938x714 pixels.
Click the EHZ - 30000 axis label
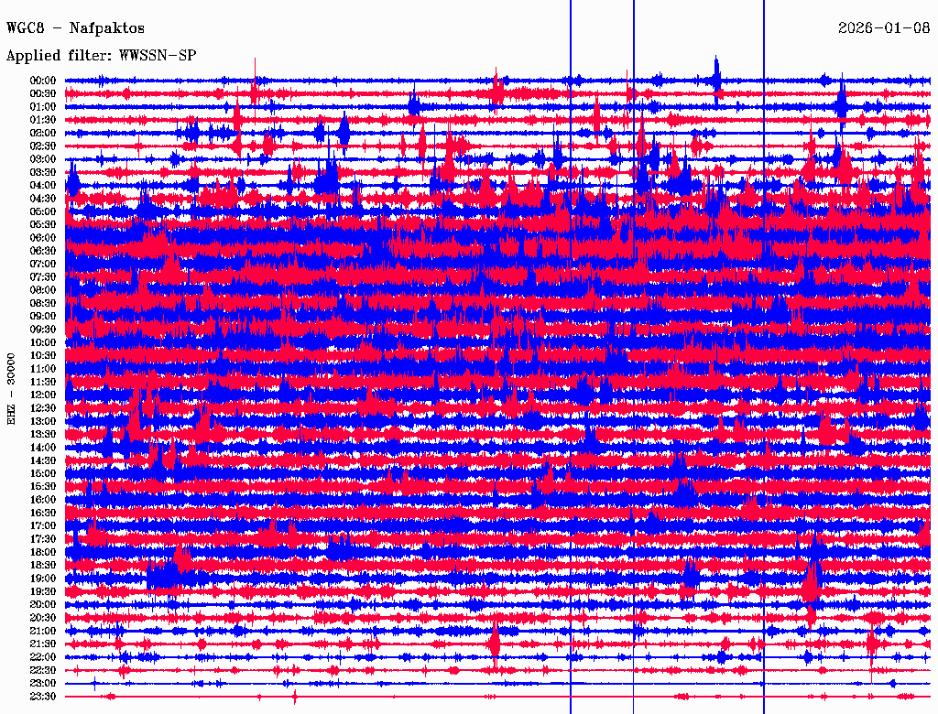coord(11,389)
